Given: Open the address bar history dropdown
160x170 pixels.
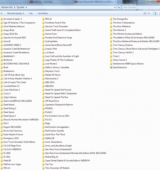Looking at the screenshot, I should tap(115, 7).
